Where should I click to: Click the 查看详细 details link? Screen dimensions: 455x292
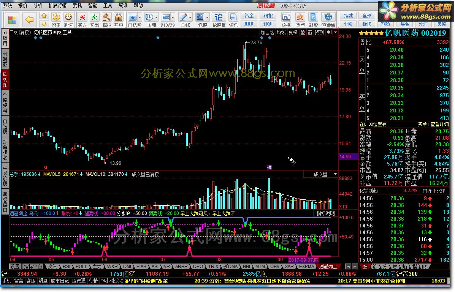439,124
